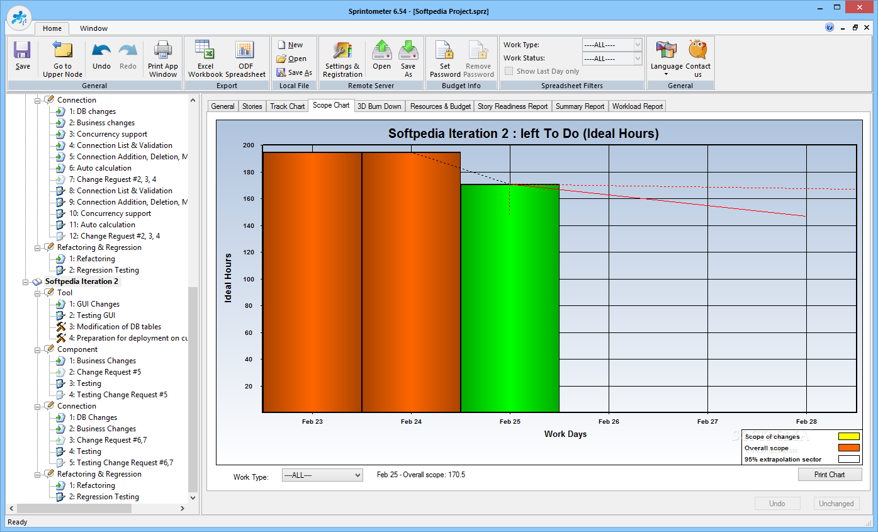Undo the last action from the ribbon
The height and width of the screenshot is (532, 878).
click(101, 55)
